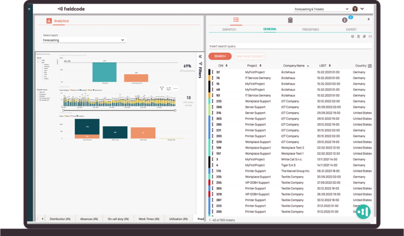Open the chart more options ellipsis
The height and width of the screenshot is (236, 404).
(176, 89)
